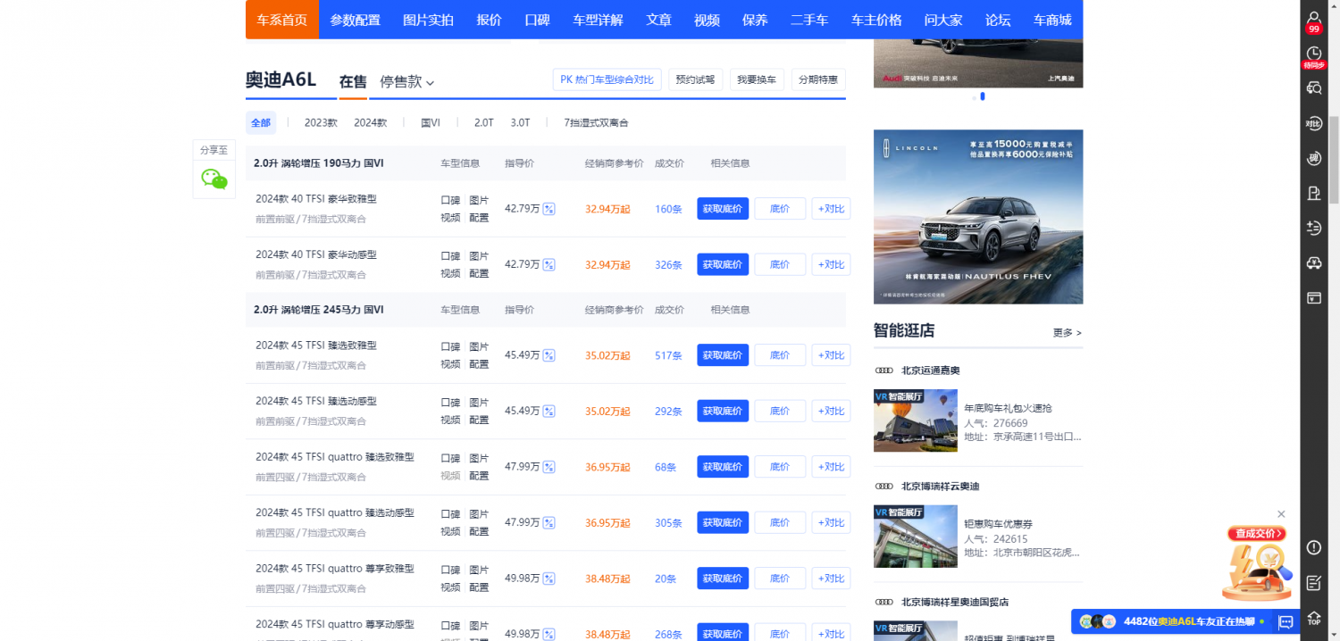Click the car with yen symbol sidebar icon

[1313, 263]
